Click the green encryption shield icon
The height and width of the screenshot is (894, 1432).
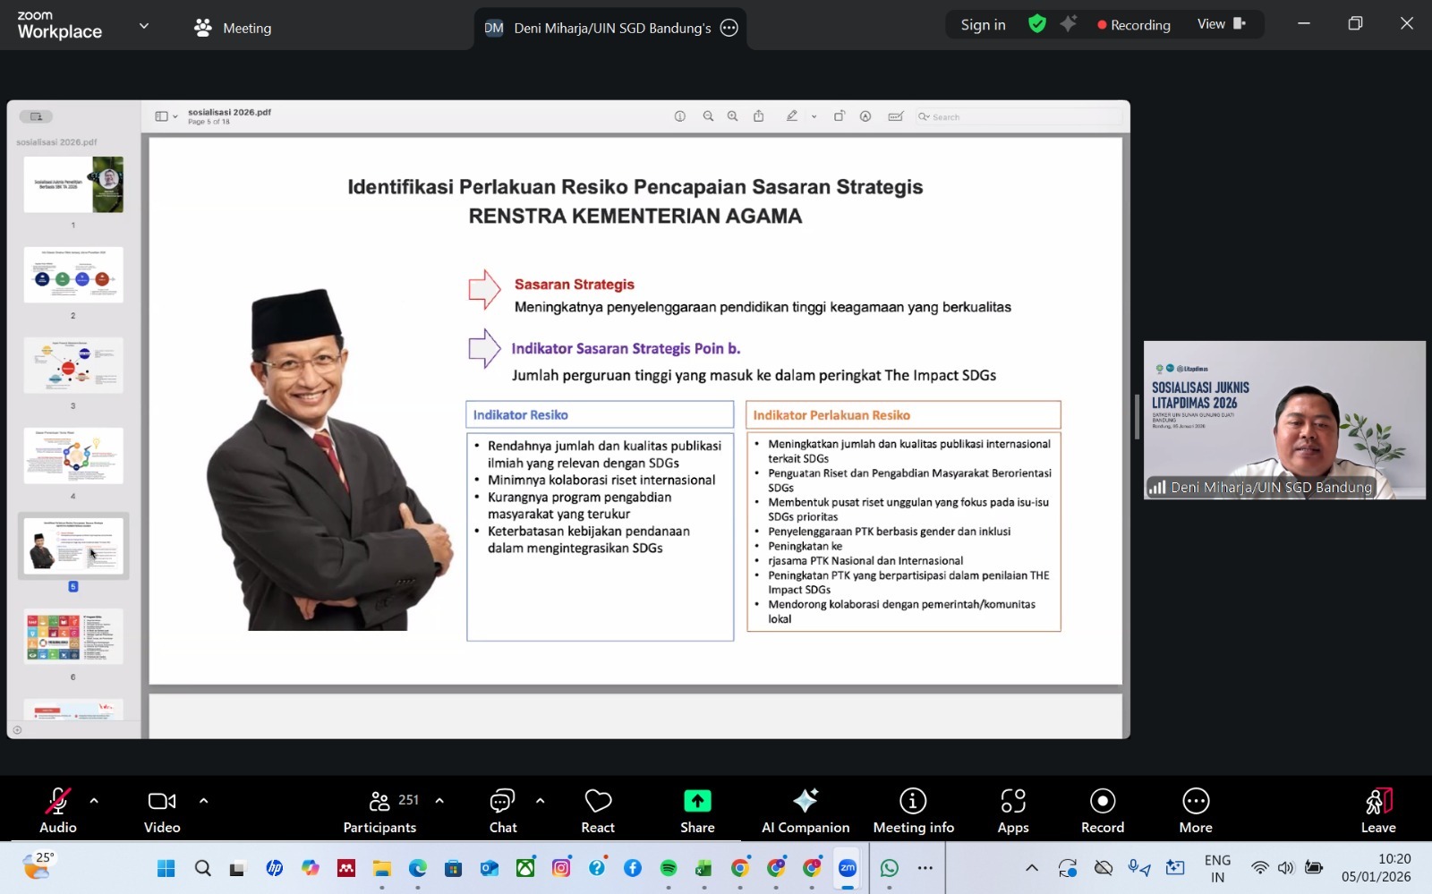(1037, 24)
